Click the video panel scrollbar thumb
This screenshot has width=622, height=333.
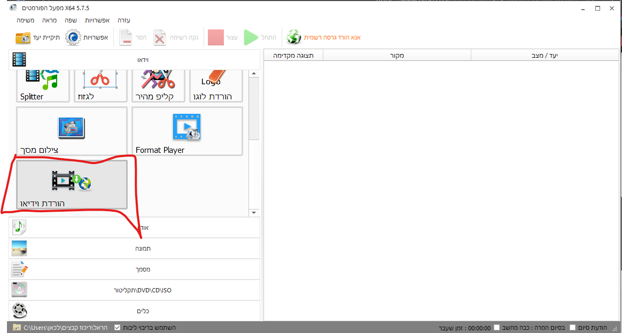coord(254,109)
